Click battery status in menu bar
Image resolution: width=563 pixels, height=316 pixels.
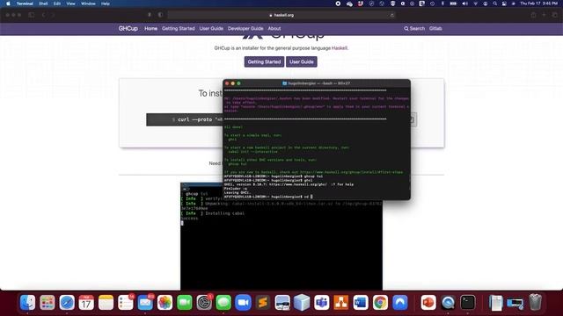453,4
